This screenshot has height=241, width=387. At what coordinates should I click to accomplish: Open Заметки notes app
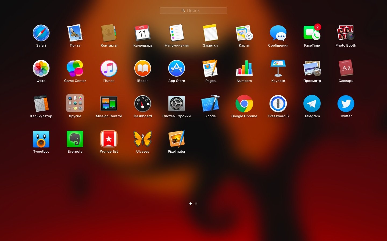[x=210, y=33]
